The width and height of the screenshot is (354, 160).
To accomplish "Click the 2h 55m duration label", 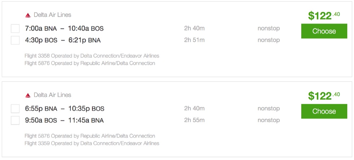I will click(194, 120).
